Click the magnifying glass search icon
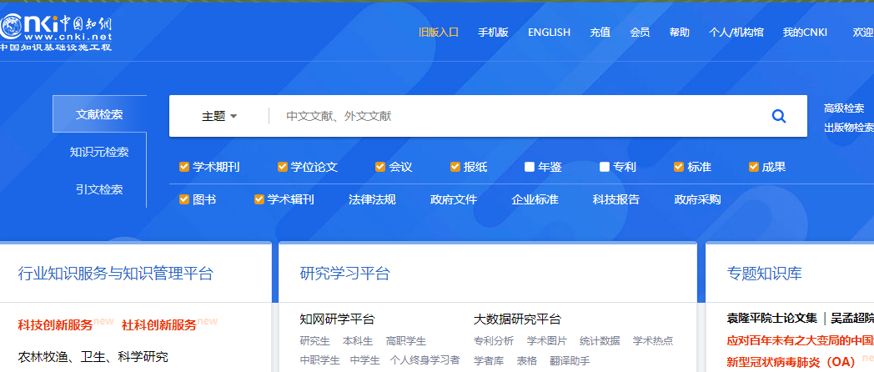This screenshot has width=874, height=372. click(779, 116)
